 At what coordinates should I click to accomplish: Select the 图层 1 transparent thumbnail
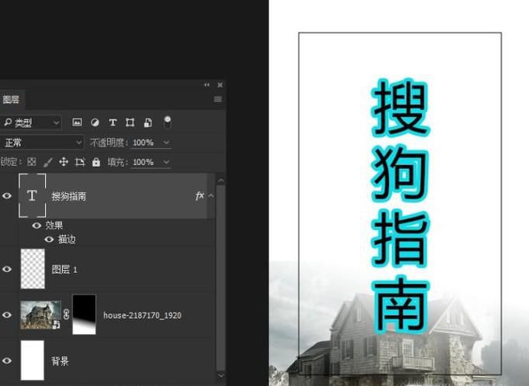[33, 269]
